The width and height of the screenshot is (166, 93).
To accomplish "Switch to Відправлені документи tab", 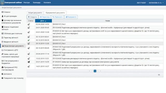I will [55, 13].
